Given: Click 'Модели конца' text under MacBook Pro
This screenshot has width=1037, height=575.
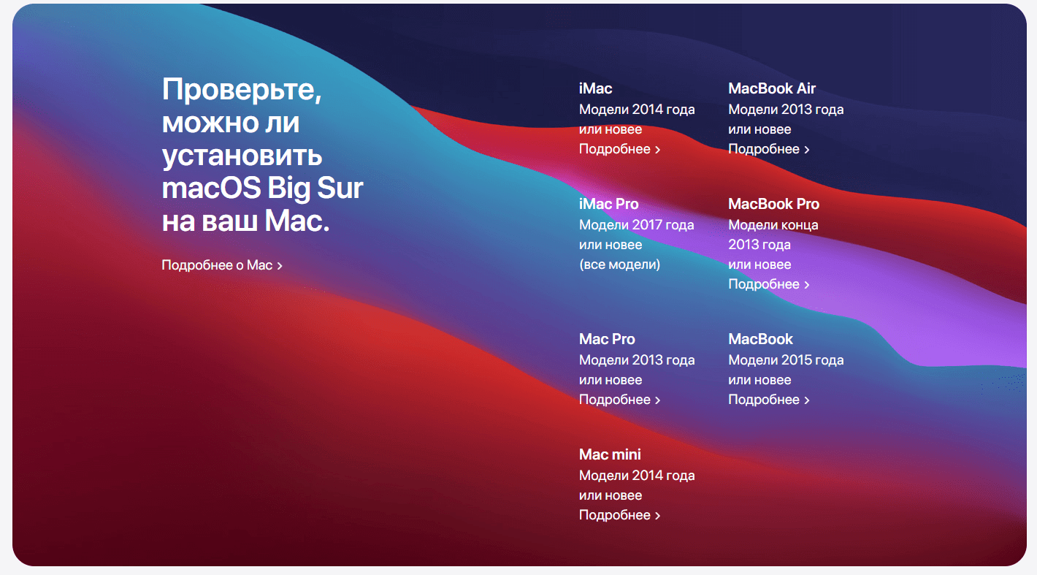Looking at the screenshot, I should [773, 225].
